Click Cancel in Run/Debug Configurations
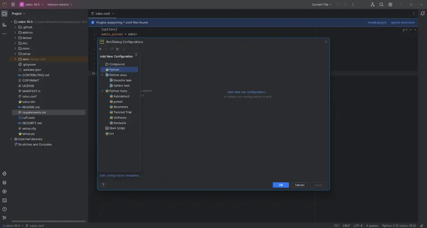This screenshot has height=228, width=427. pyautogui.click(x=299, y=185)
